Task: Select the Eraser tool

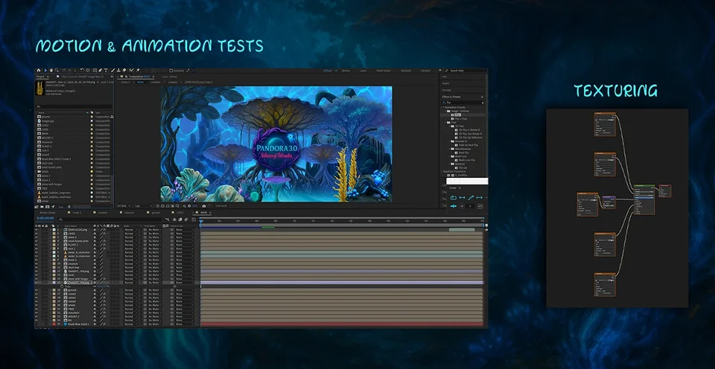Action: coord(124,71)
